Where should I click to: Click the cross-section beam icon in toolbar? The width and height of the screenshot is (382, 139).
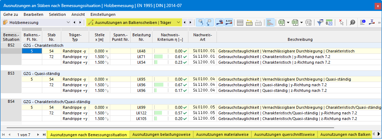coord(372,23)
